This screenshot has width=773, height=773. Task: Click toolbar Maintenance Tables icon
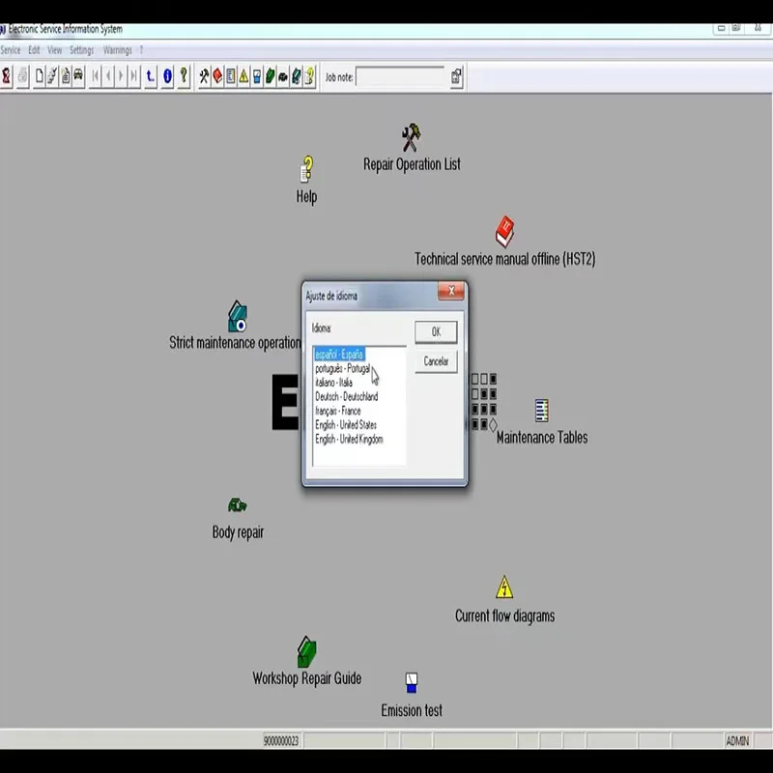tap(231, 76)
